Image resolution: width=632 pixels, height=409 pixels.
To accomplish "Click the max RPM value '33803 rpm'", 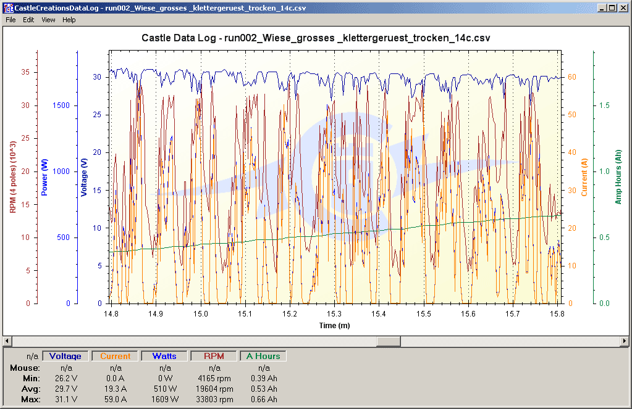I will 214,399.
